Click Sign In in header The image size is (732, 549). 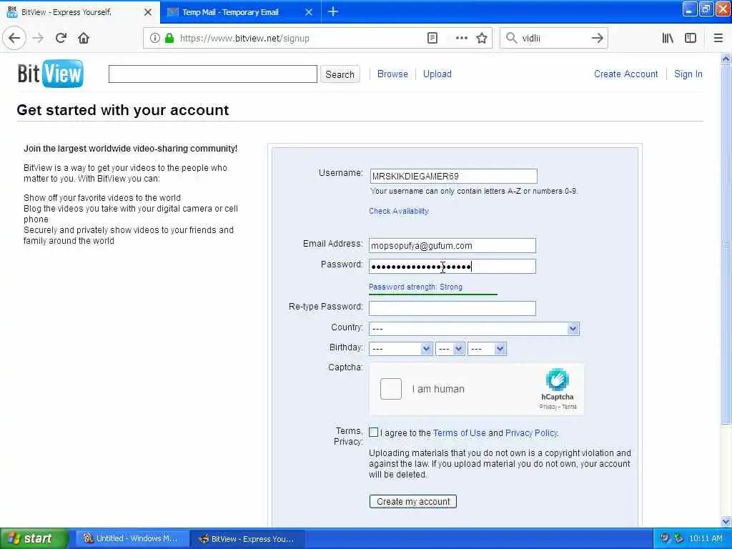[x=688, y=74]
